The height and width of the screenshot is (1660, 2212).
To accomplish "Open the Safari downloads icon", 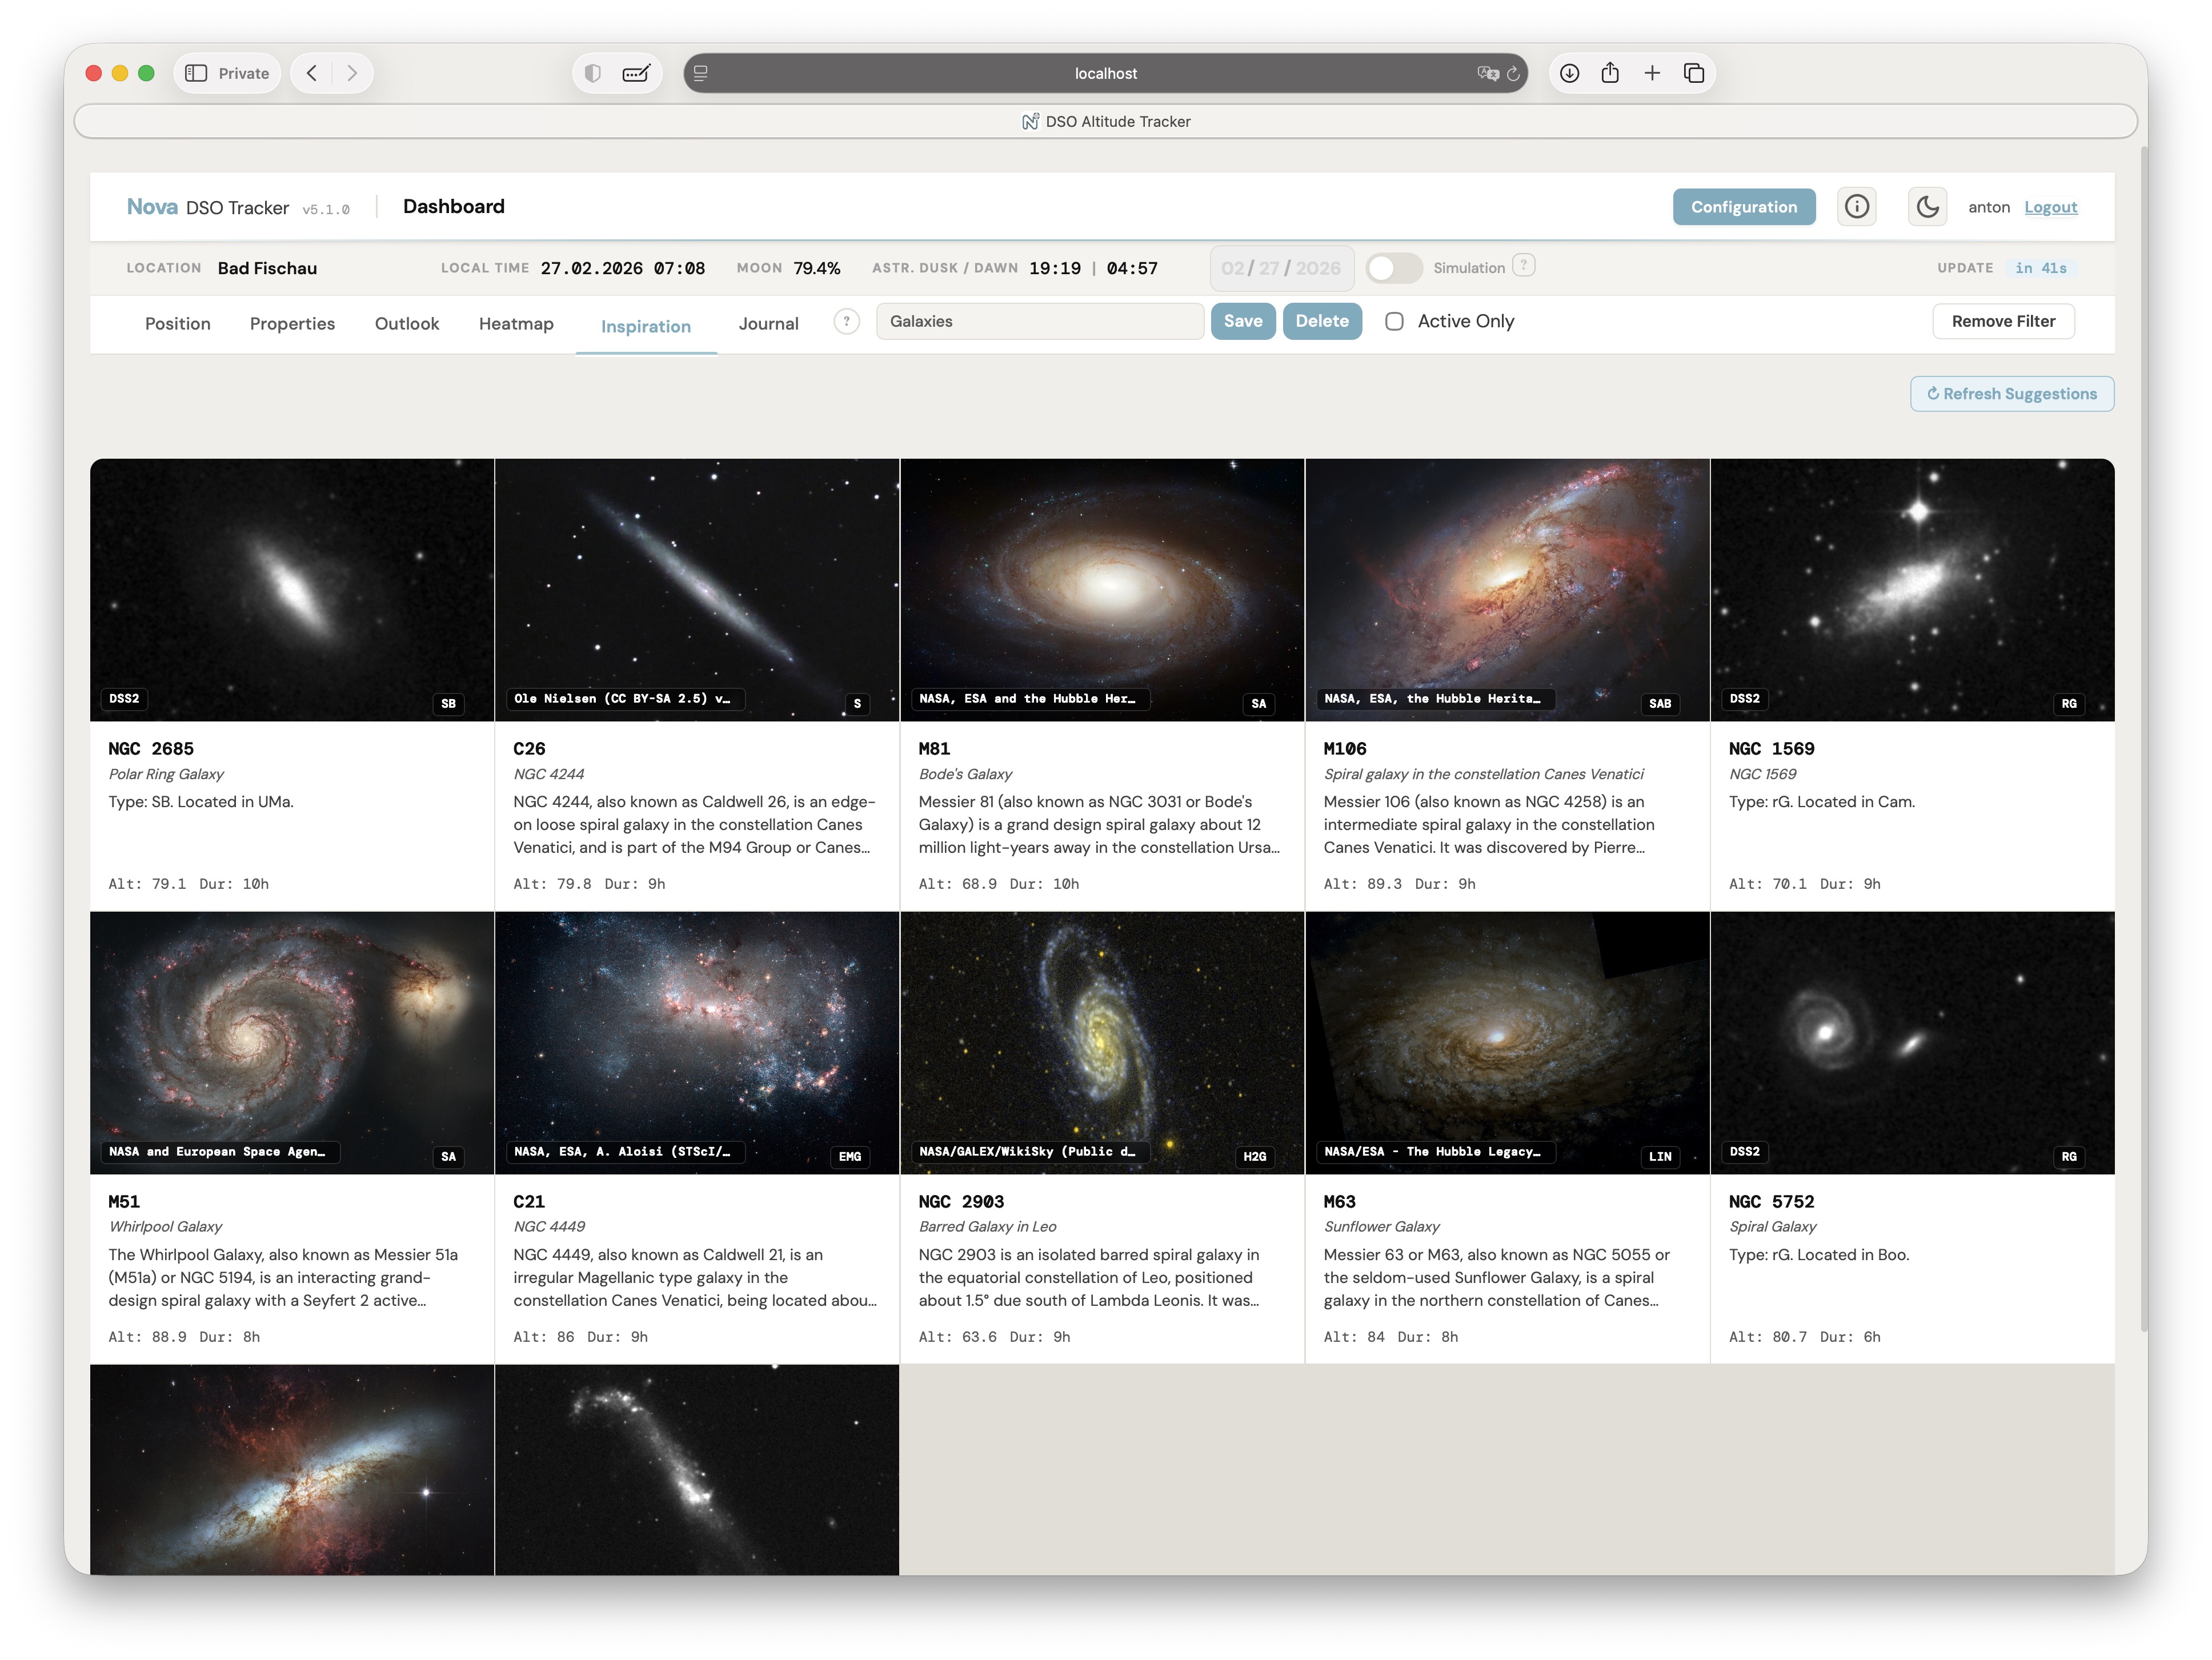I will 1570,73.
